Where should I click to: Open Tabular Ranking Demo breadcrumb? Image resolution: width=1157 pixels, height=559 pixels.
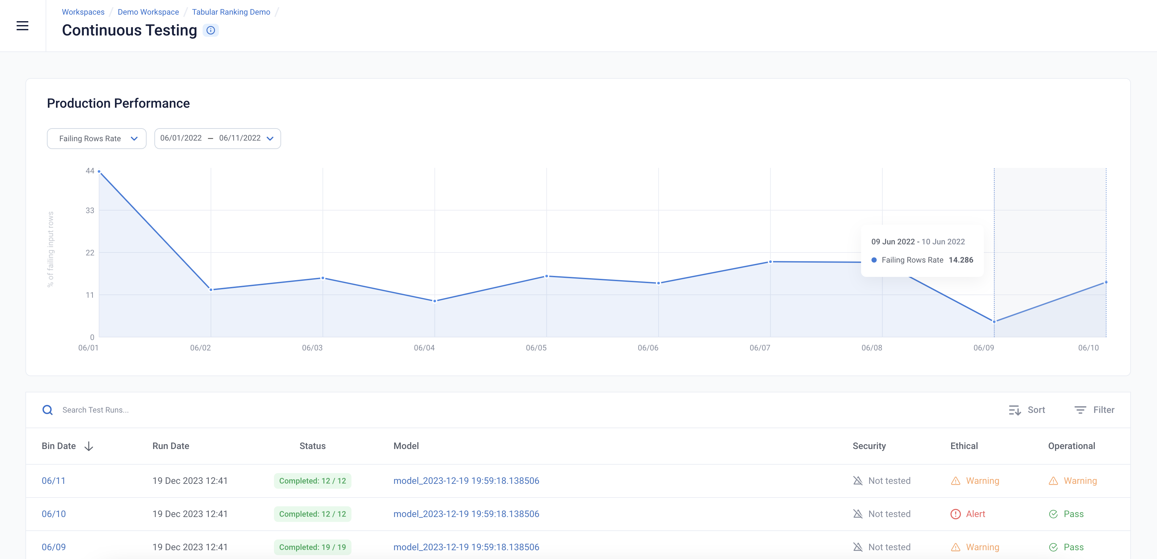(231, 12)
